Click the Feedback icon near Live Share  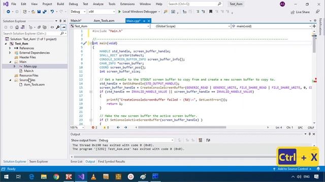[317, 12]
